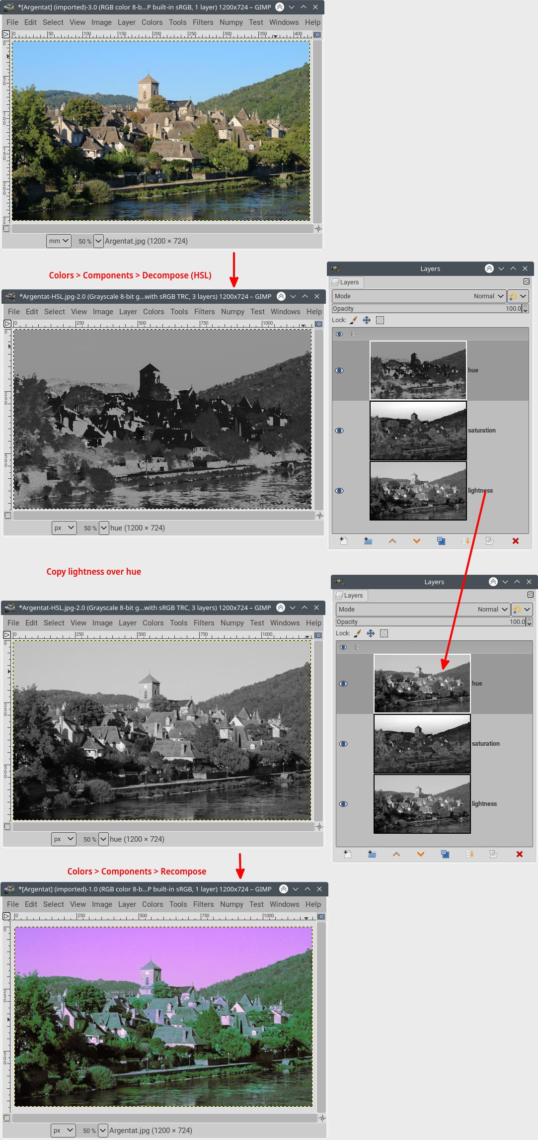Toggle lock pixels brush in upper Layers dialog
Screen dimensions: 538x1140
353,320
